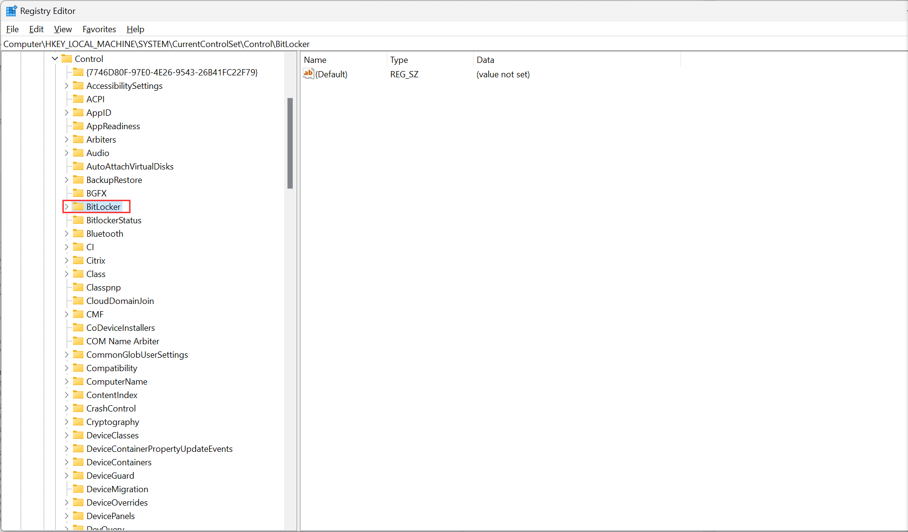Select the DeviceContainers key

(119, 462)
